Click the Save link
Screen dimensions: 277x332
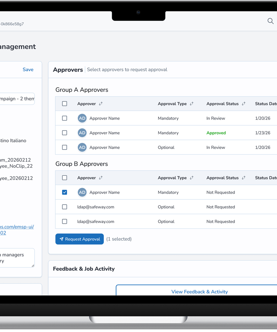point(28,69)
